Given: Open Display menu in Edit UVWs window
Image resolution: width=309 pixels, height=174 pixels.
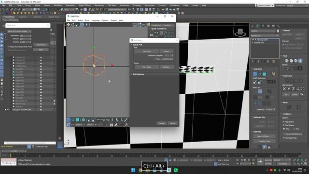Looking at the screenshot, I should 113,20.
